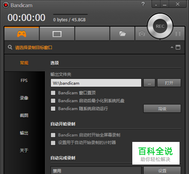Switch to screen rectangle recording mode
Viewport: 189px width, 174px height.
pyautogui.click(x=57, y=34)
